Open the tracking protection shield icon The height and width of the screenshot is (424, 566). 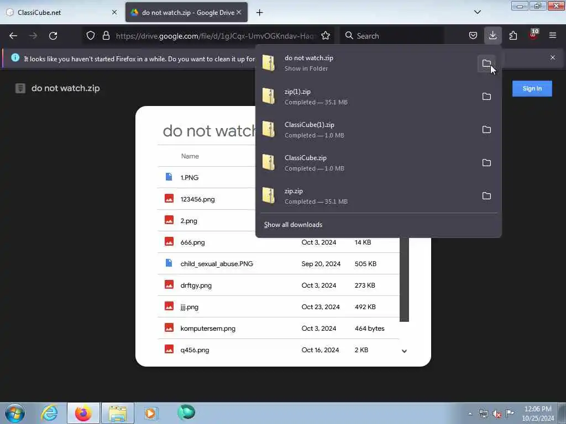pos(91,36)
